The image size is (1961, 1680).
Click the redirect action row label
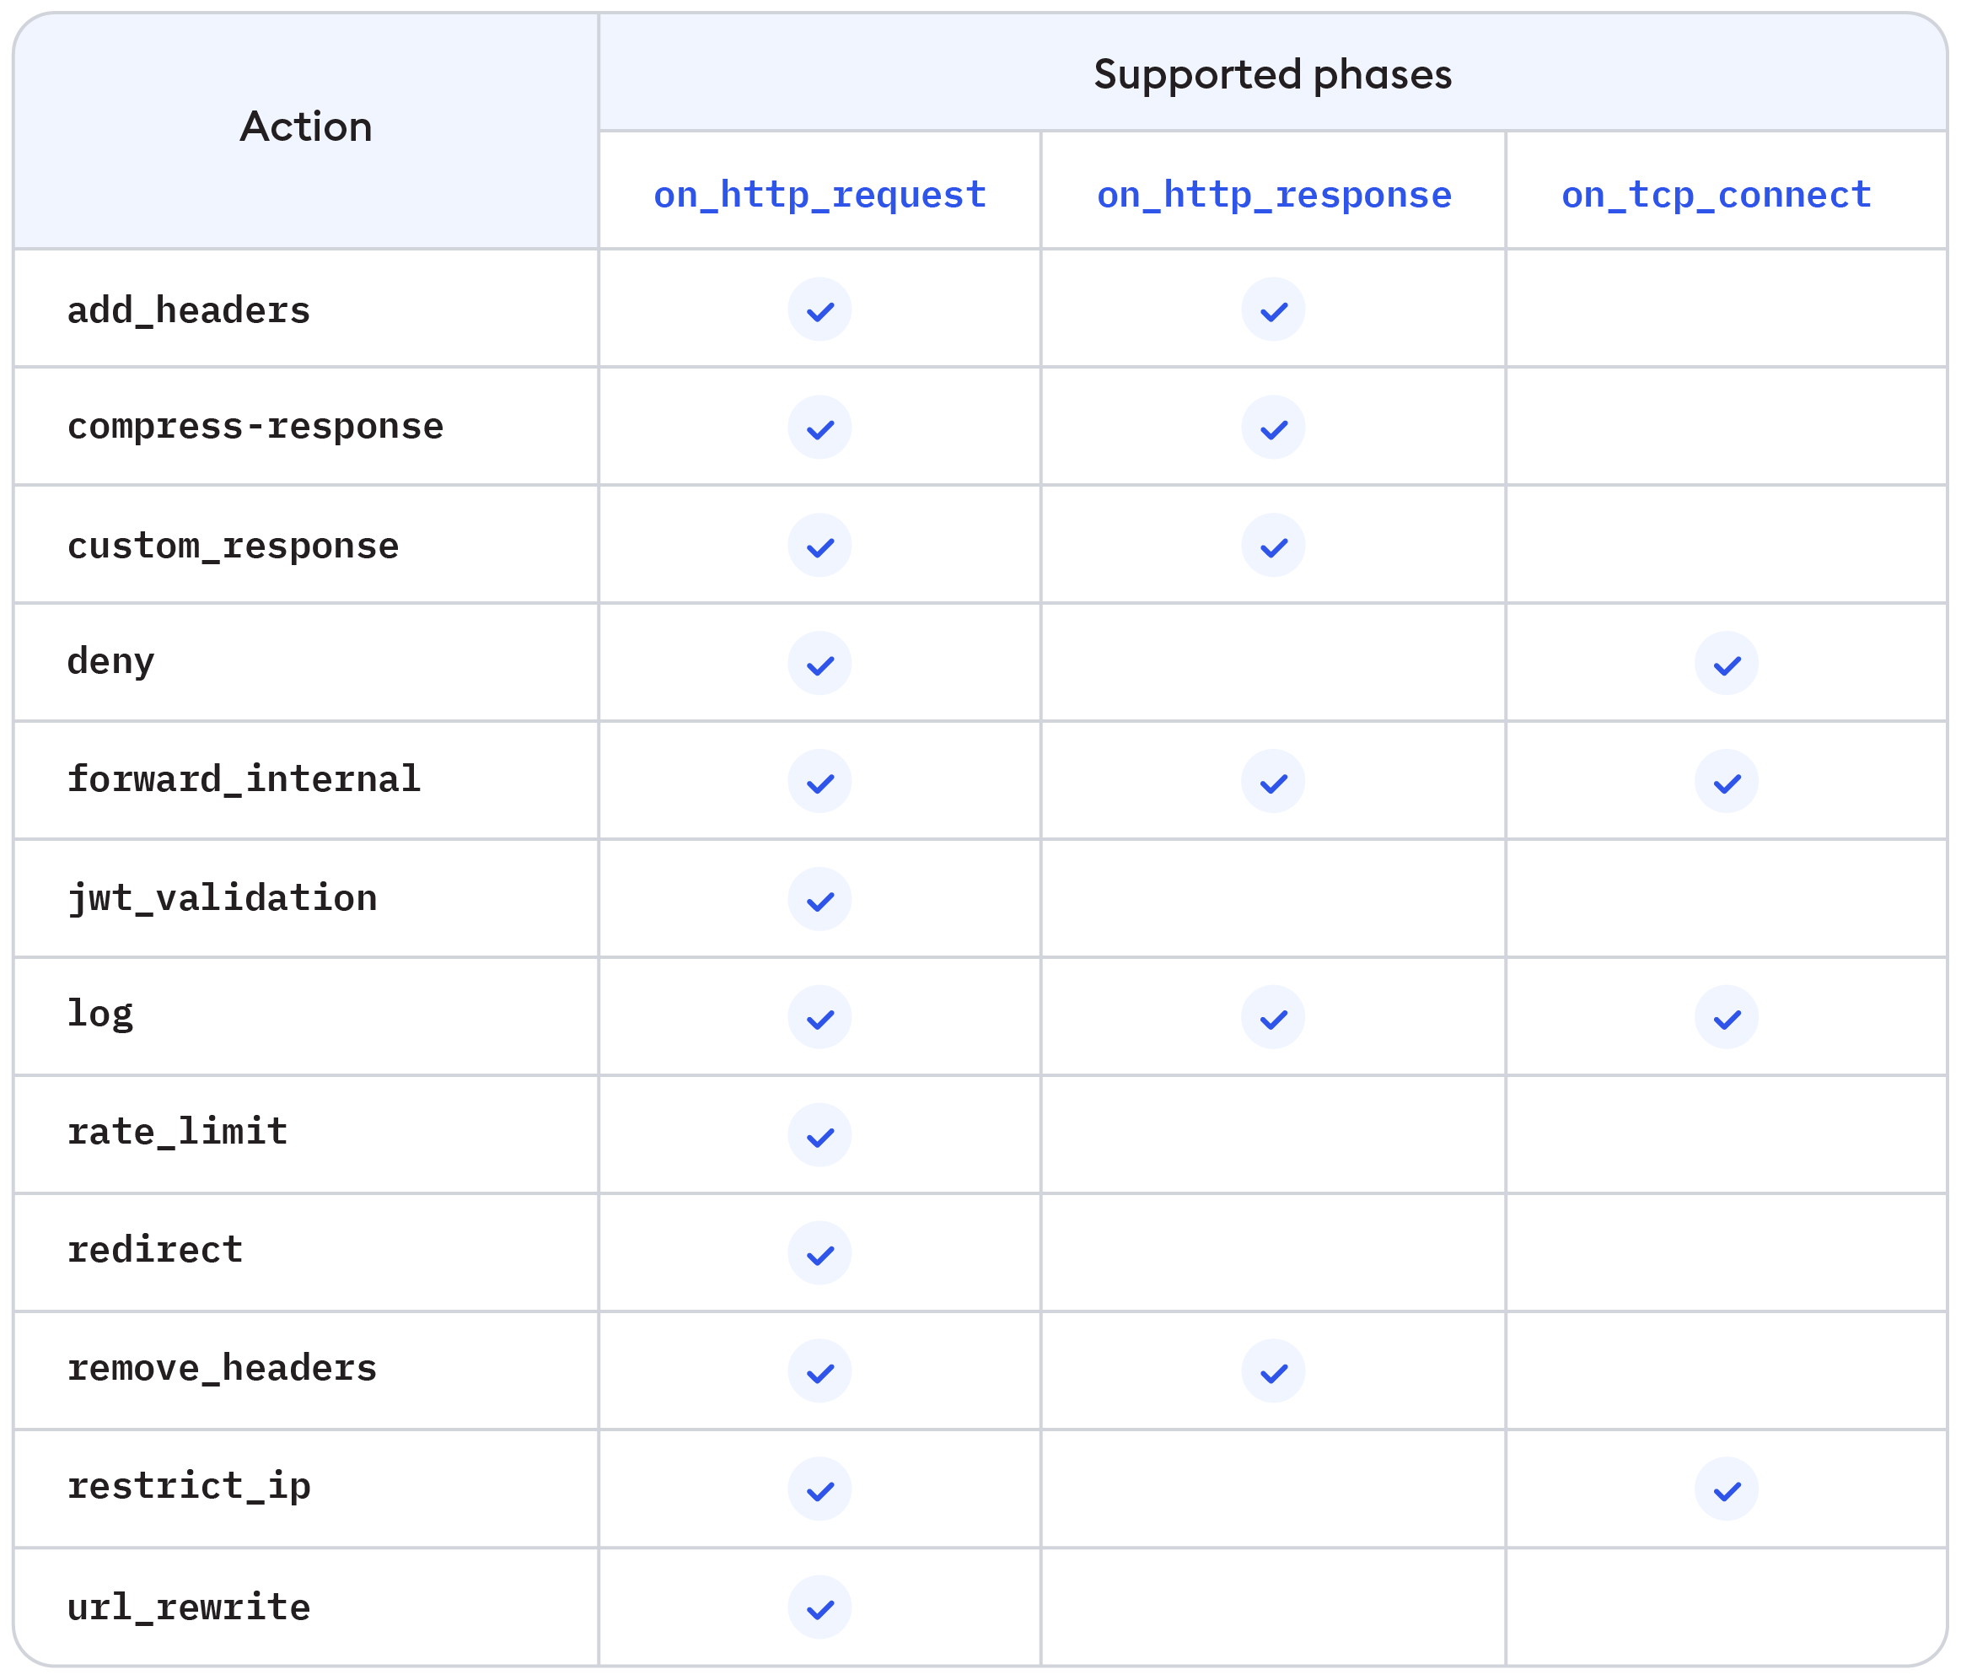click(x=155, y=1250)
